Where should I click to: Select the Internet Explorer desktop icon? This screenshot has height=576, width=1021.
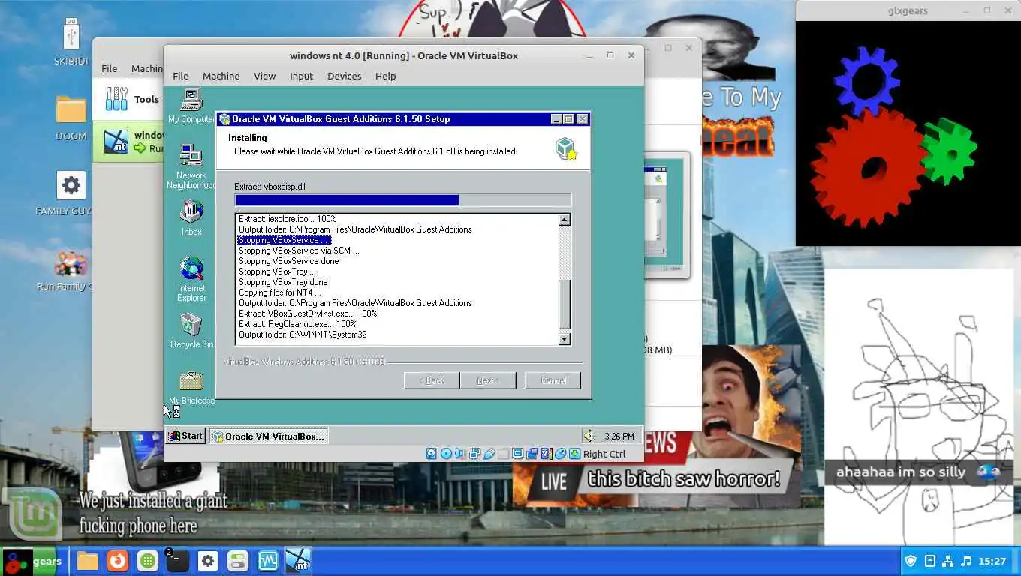tap(191, 279)
